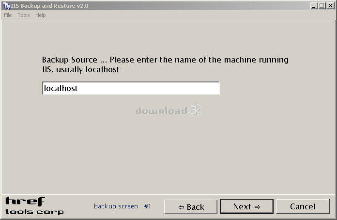Go to the Next backup screen
Screen dimensions: 337x220
coord(247,206)
